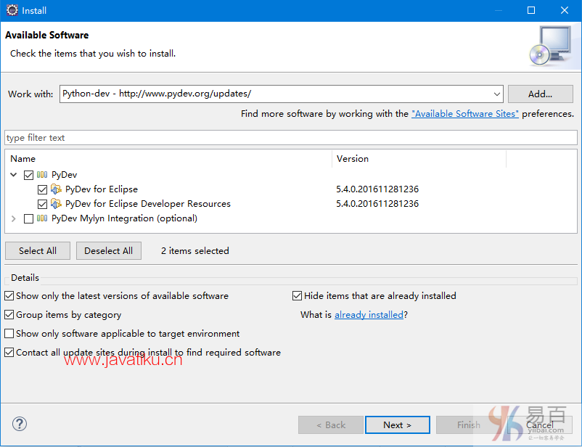Open the already installed link
582x447 pixels.
369,315
